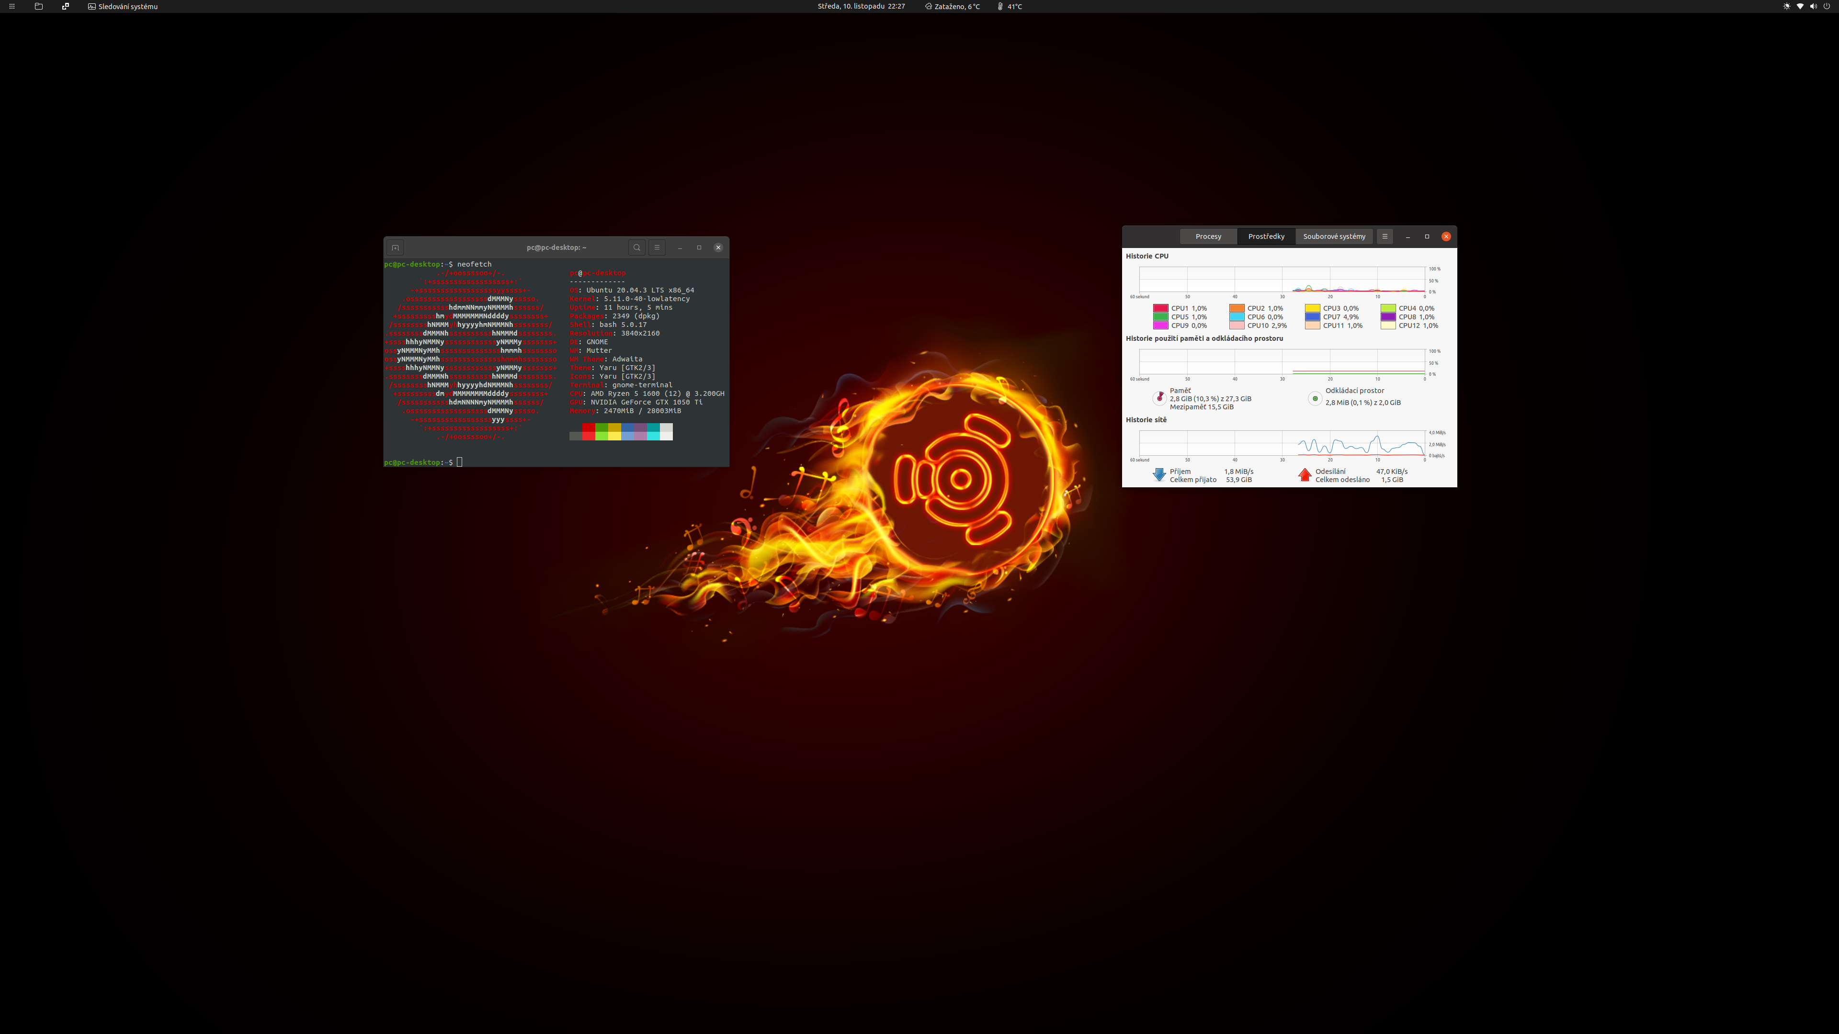Open System Monitor hamburger menu

click(x=1384, y=236)
